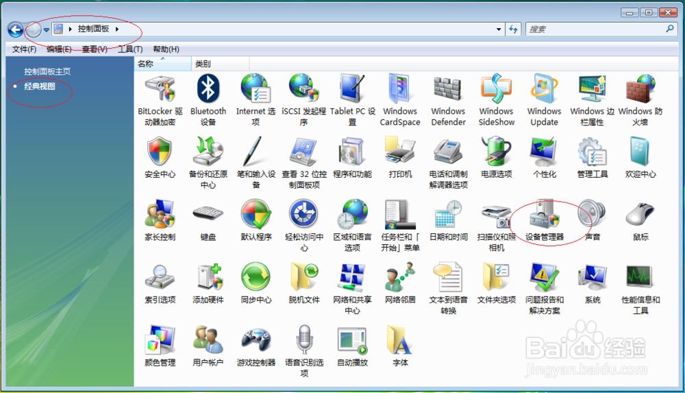Viewport: 685px width, 393px height.
Task: Open 文本到语音转换 icon
Action: click(448, 276)
